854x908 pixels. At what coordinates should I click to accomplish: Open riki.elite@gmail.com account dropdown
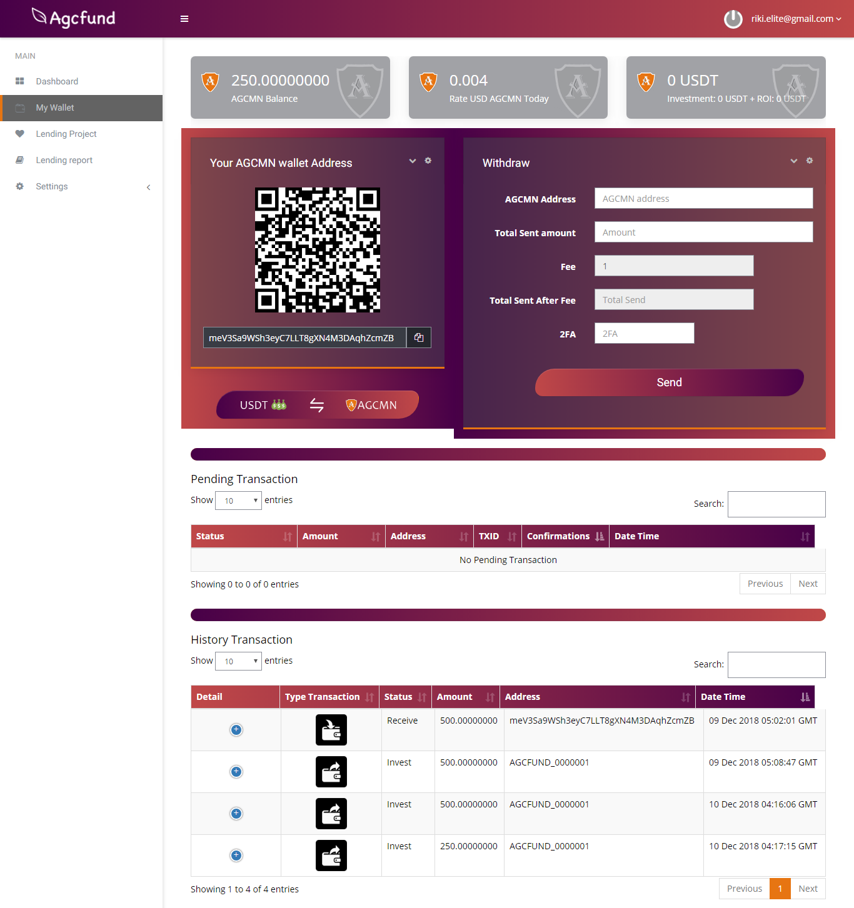pos(796,19)
